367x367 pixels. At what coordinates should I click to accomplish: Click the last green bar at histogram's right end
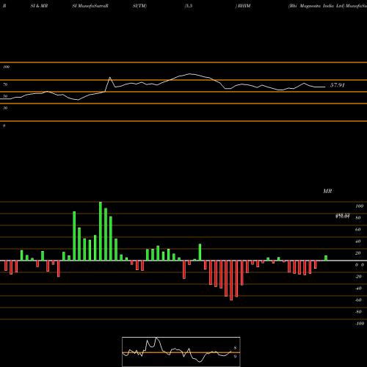click(326, 258)
